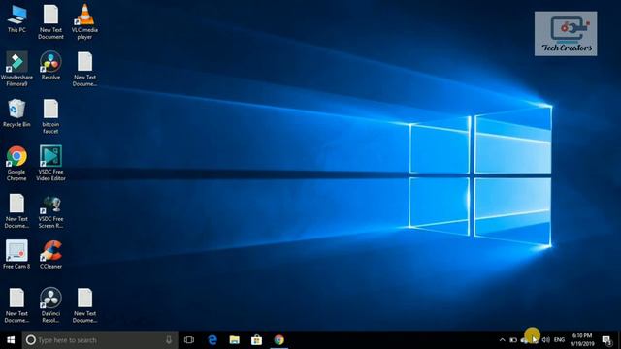Screen dimensions: 621x349
Task: Click the ENG language indicator
Action: (x=559, y=340)
